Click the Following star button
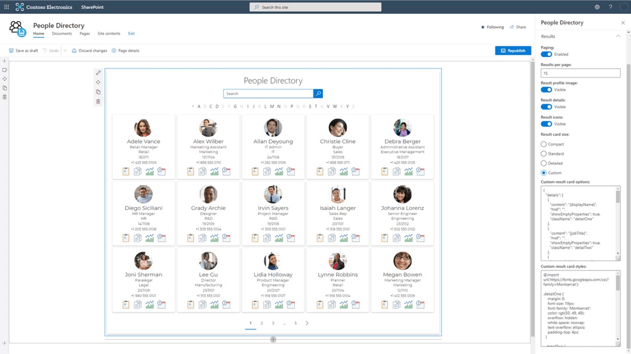The height and width of the screenshot is (354, 631). pyautogui.click(x=492, y=27)
